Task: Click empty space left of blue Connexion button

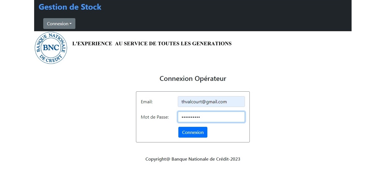Action: pyautogui.click(x=156, y=132)
